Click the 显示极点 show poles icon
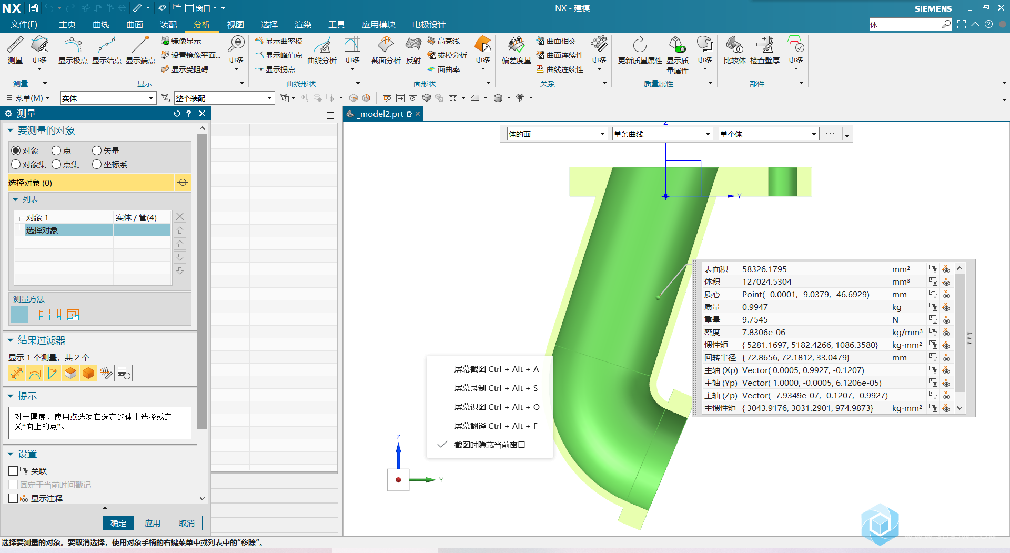The image size is (1010, 553). 73,50
